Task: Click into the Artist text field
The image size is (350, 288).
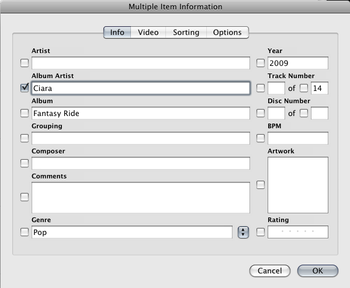Action: point(141,63)
